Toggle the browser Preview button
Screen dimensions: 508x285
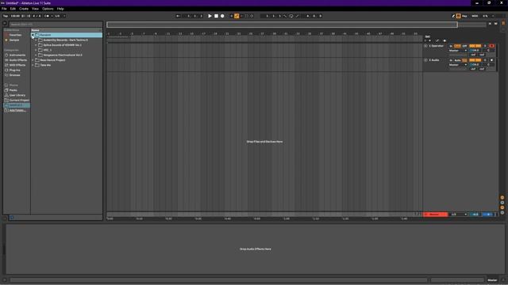pyautogui.click(x=12, y=218)
